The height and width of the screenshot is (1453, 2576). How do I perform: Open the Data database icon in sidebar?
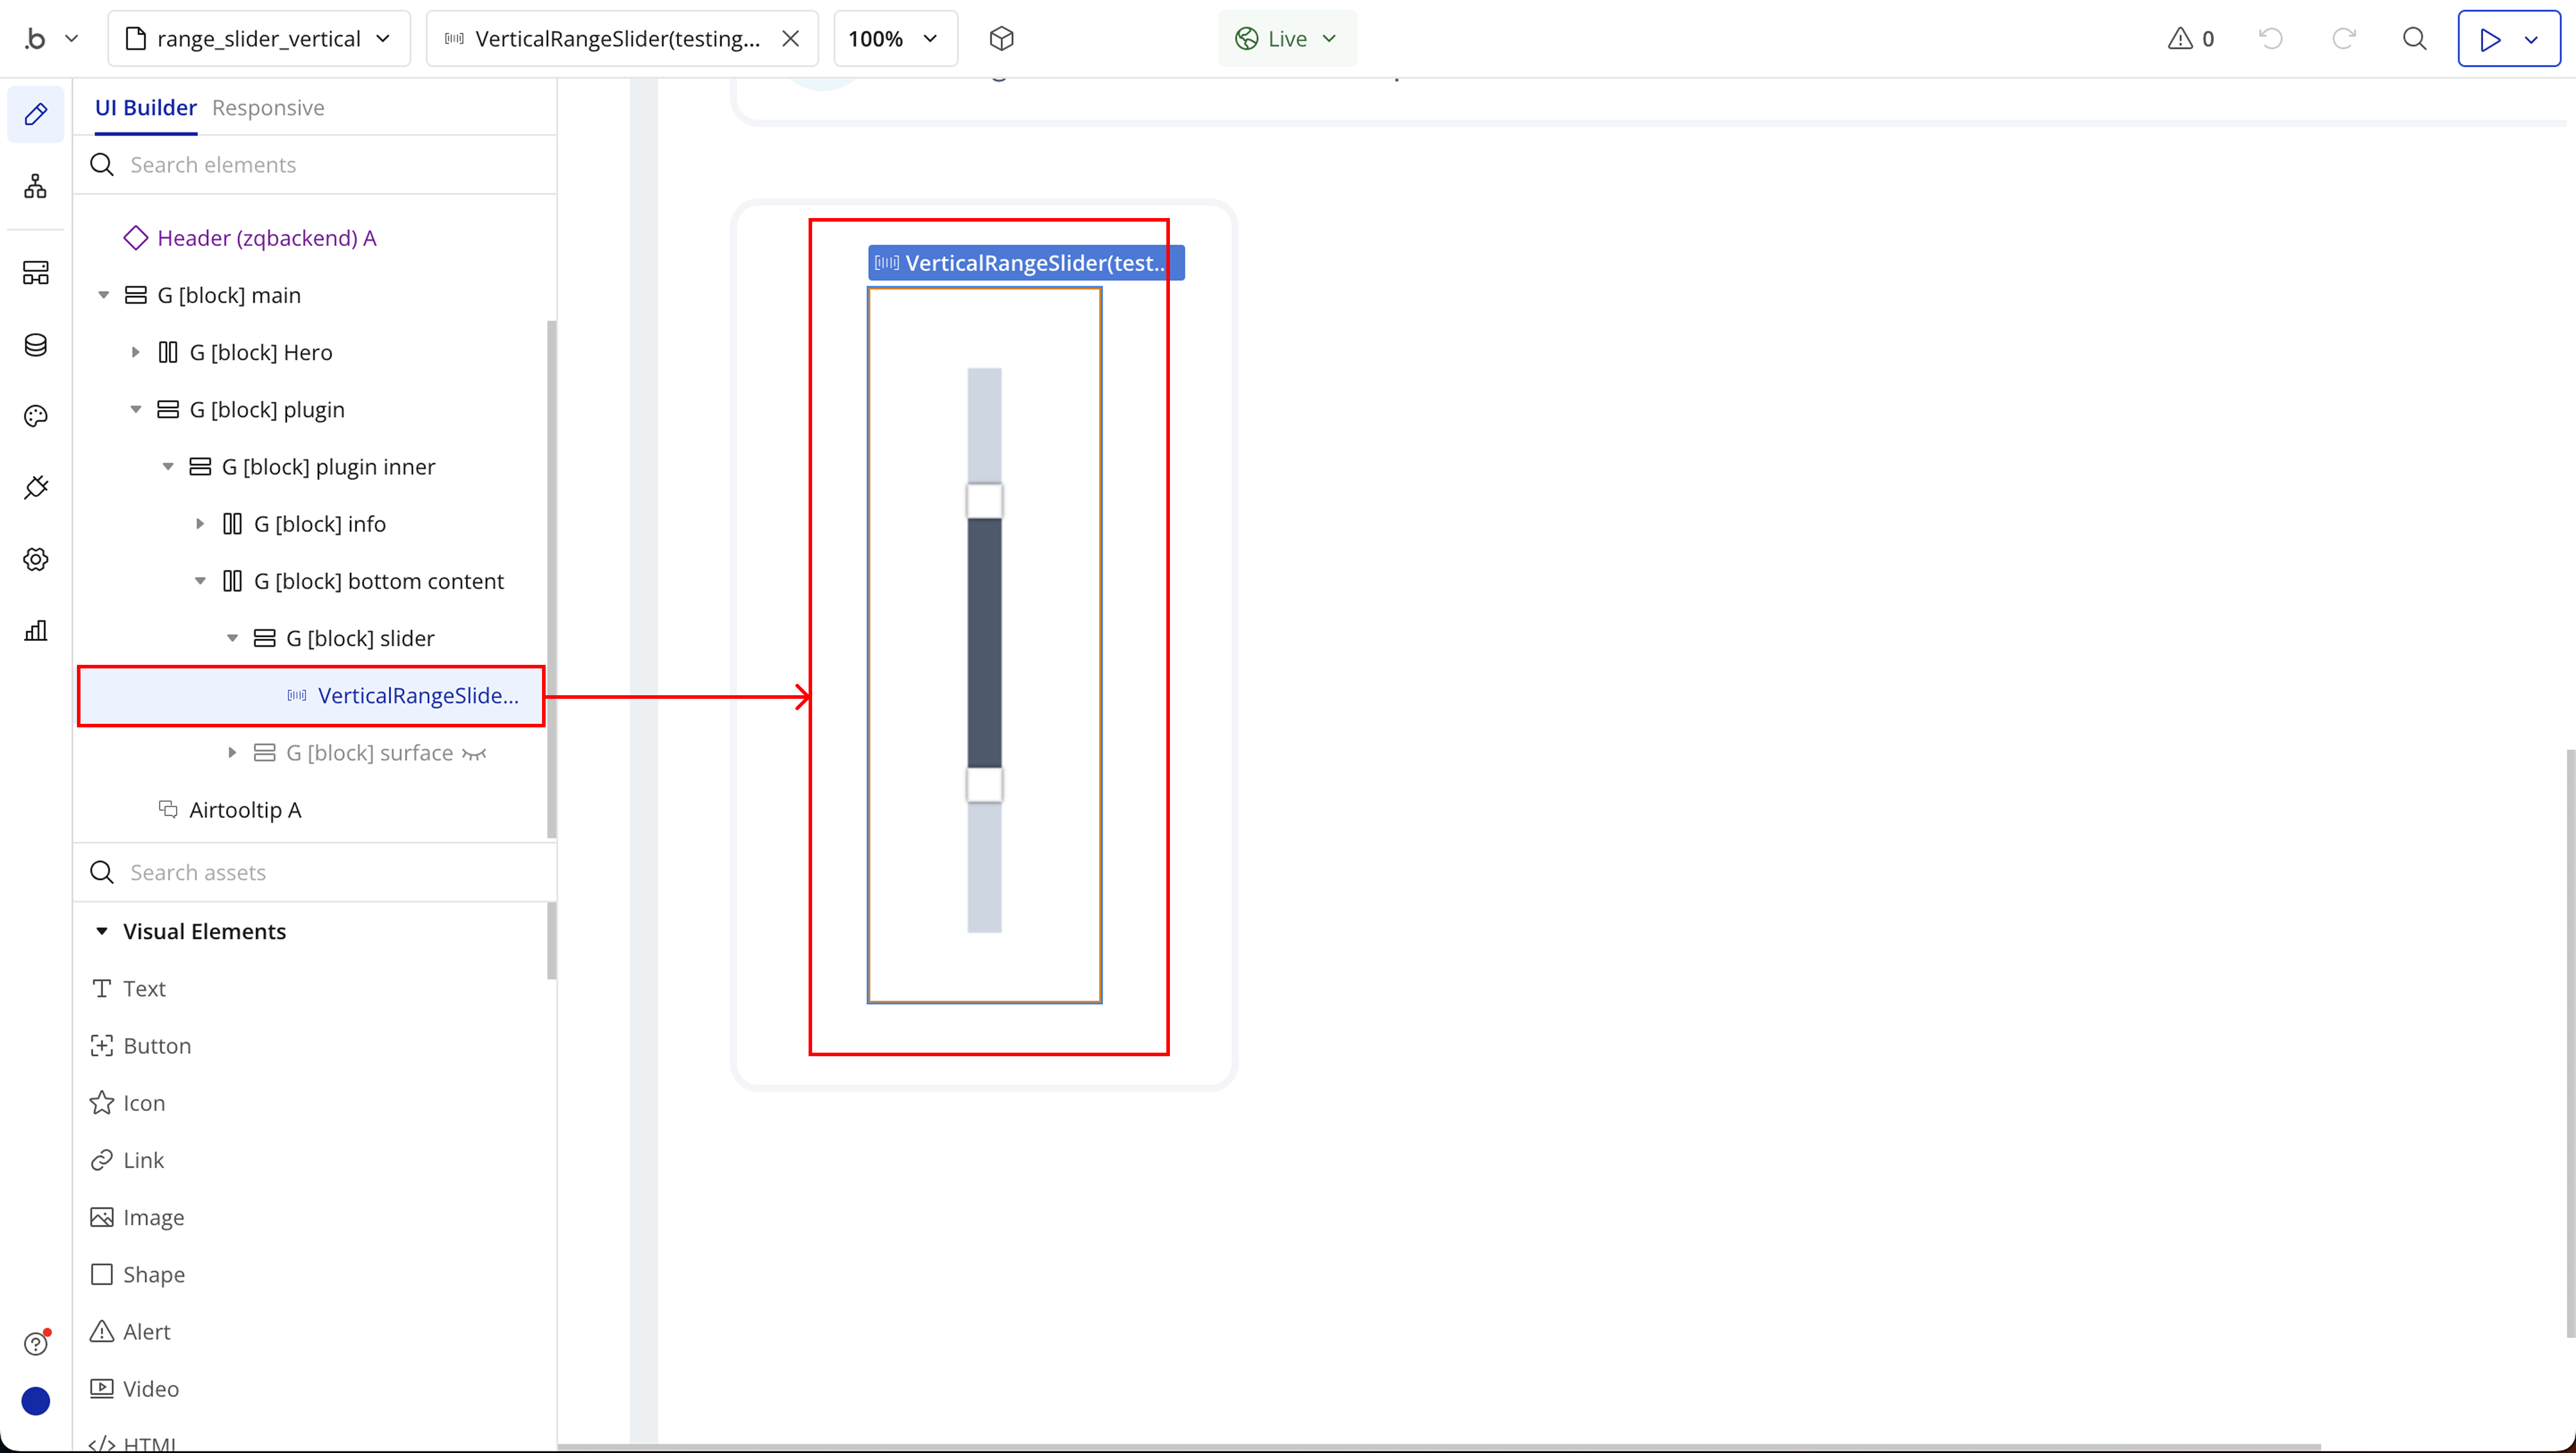(36, 345)
